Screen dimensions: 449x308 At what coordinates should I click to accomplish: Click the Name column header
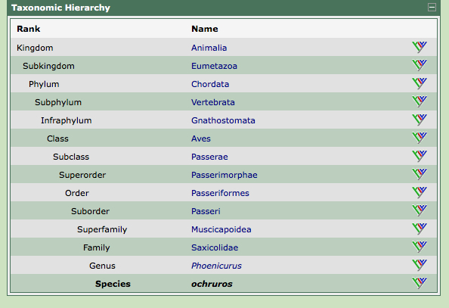205,29
